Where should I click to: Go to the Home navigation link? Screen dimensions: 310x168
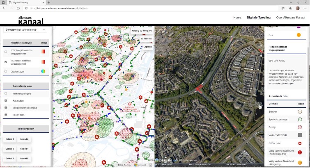237,18
